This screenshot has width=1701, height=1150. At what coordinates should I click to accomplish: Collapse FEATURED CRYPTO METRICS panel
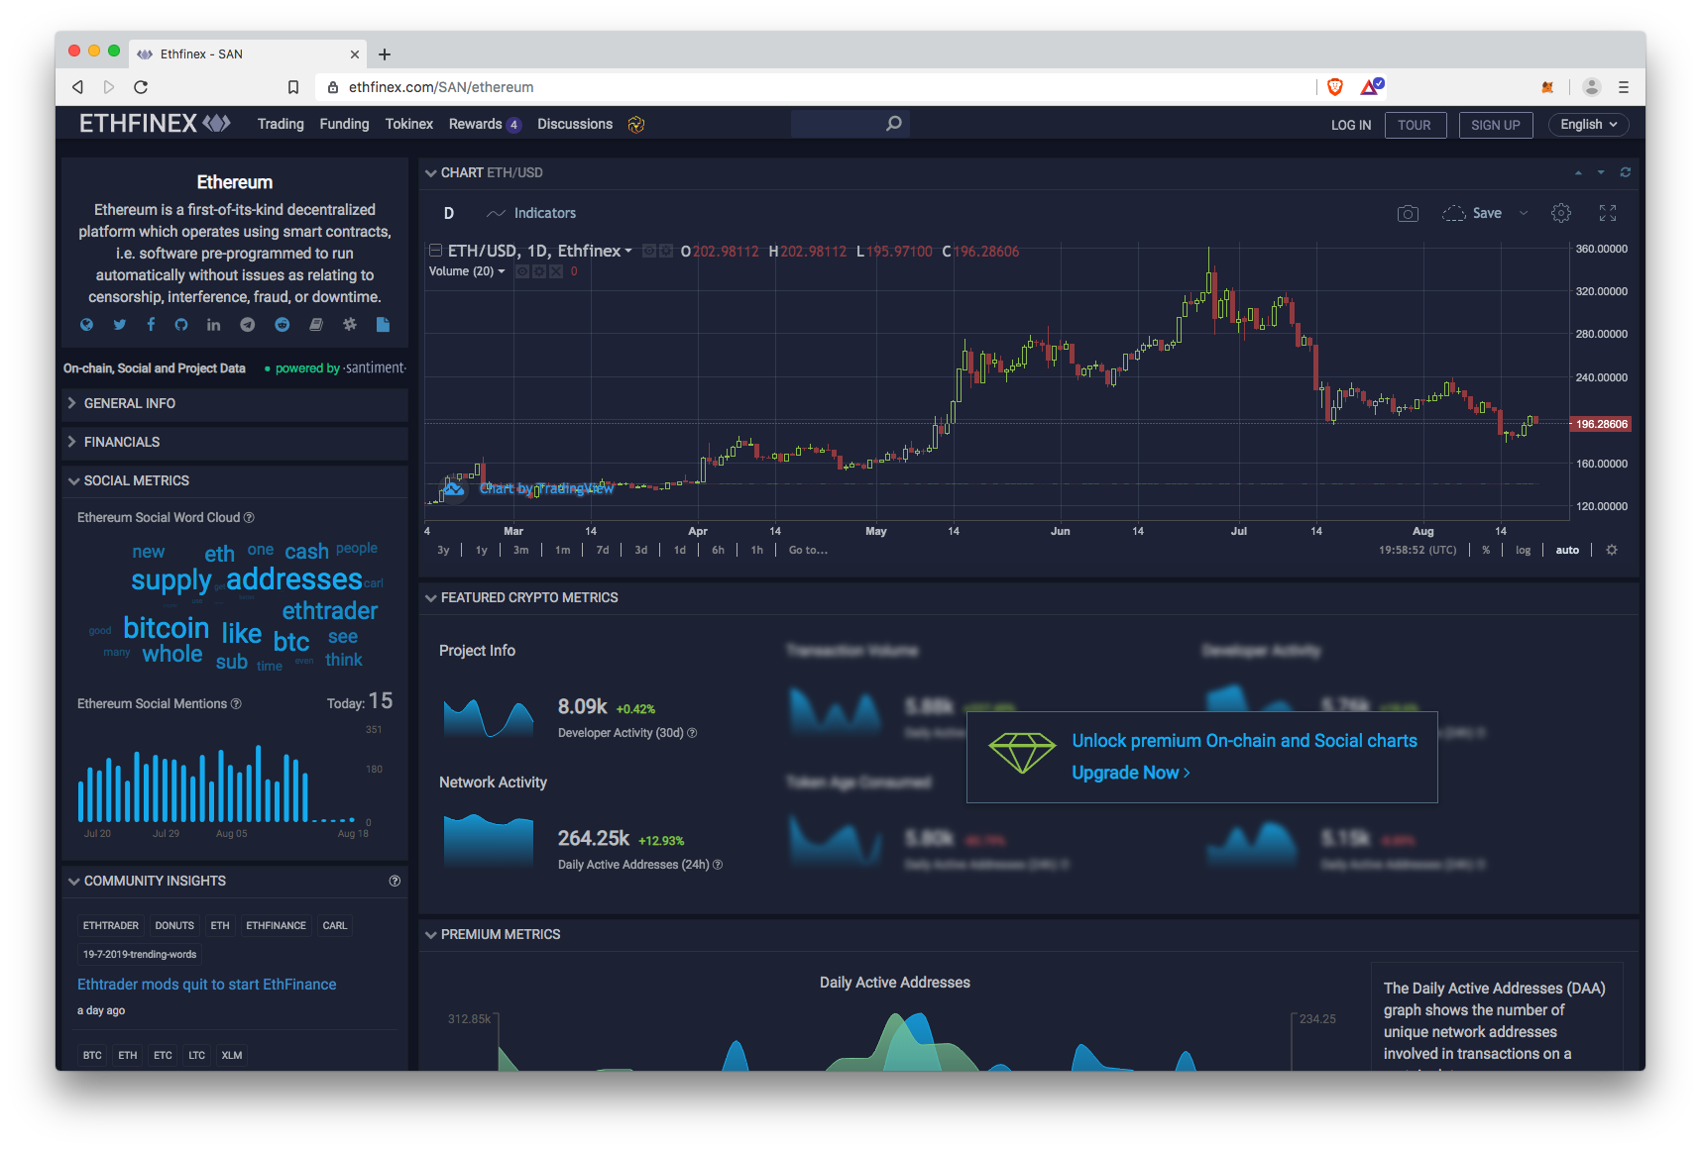coord(431,597)
